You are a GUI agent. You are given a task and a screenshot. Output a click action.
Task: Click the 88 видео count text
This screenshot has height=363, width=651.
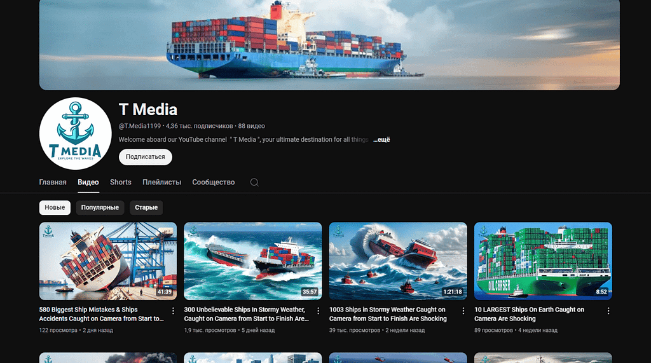[x=251, y=126]
